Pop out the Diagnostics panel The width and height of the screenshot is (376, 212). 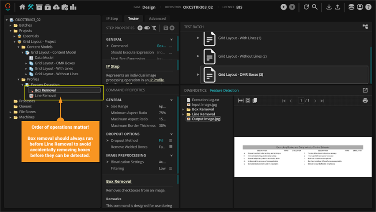[x=365, y=90]
